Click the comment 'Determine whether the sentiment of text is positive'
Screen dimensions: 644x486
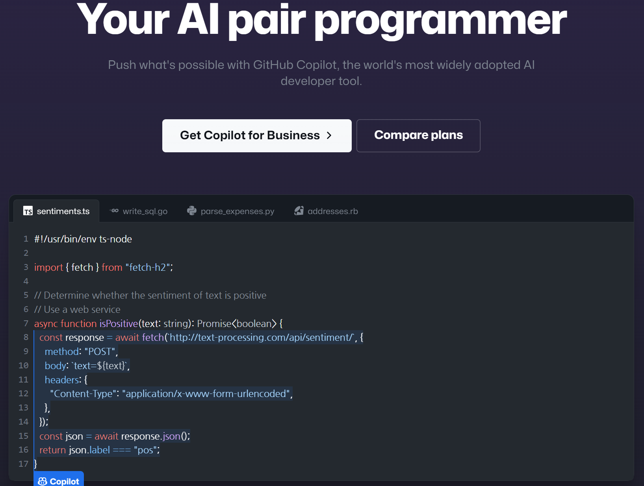pos(150,295)
